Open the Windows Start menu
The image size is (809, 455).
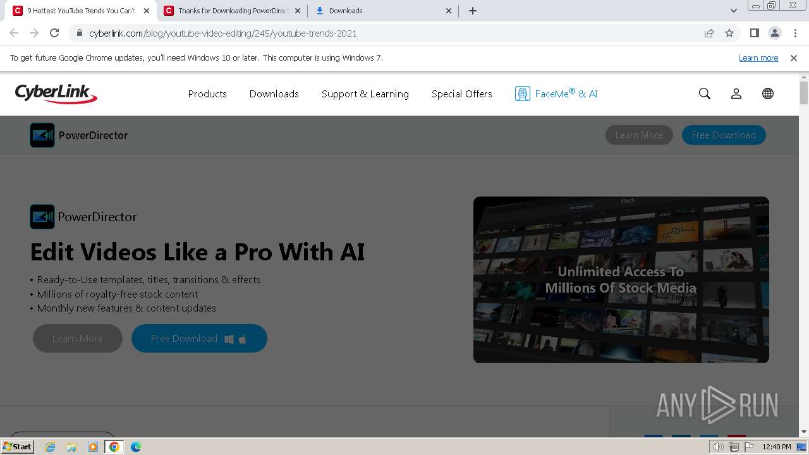[17, 447]
